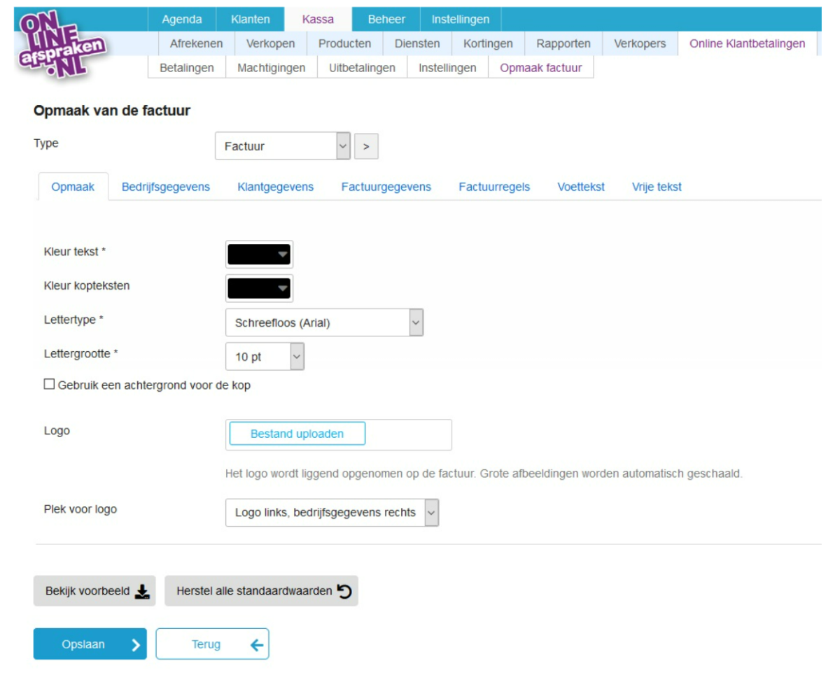The width and height of the screenshot is (840, 682).
Task: Enable 'Gebruik een achtergrond voor de kop' checkbox
Action: (x=49, y=385)
